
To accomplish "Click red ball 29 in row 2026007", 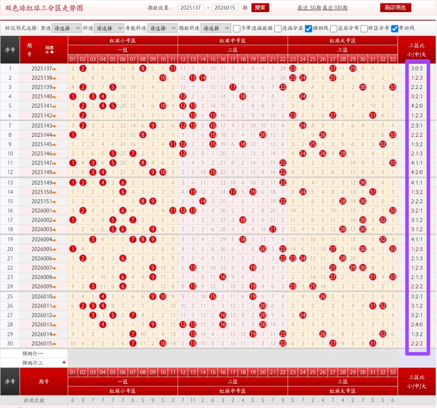I will (x=353, y=268).
